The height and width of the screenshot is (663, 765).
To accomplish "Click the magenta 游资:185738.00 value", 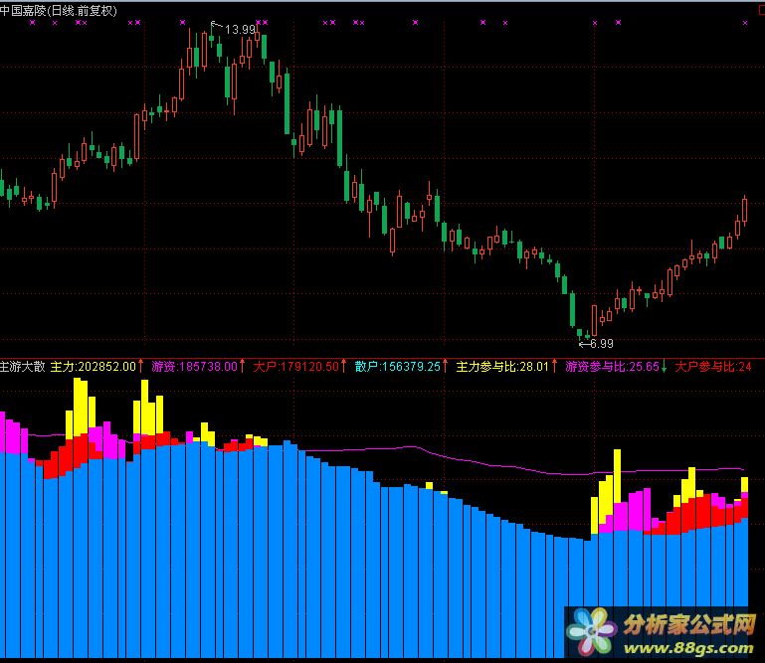I will coord(194,367).
